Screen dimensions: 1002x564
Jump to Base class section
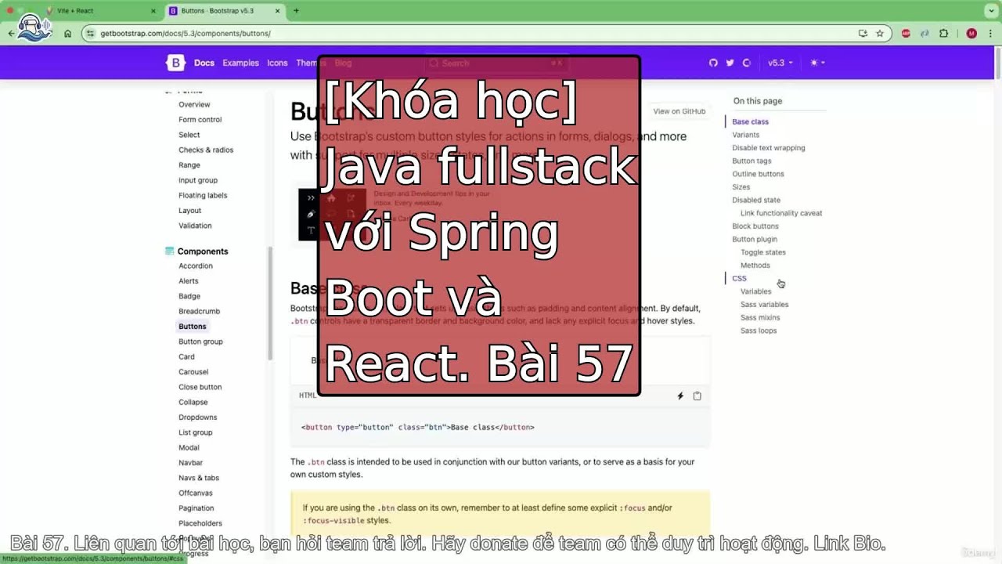point(750,121)
